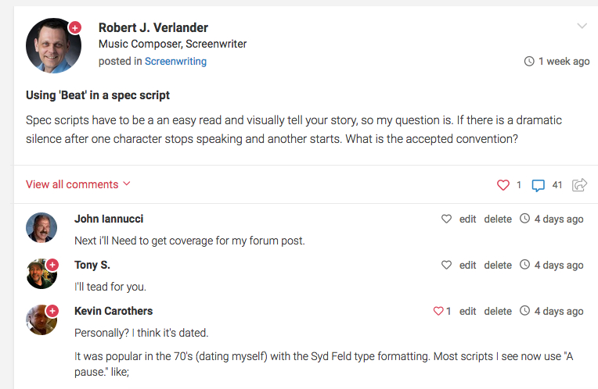598x389 pixels.
Task: Edit Kevin Carothers' comment
Action: point(467,312)
